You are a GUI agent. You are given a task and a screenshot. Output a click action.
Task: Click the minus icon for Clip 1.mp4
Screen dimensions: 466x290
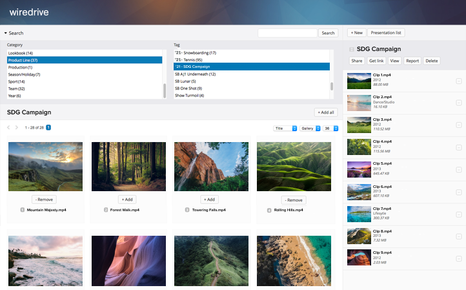point(459,81)
